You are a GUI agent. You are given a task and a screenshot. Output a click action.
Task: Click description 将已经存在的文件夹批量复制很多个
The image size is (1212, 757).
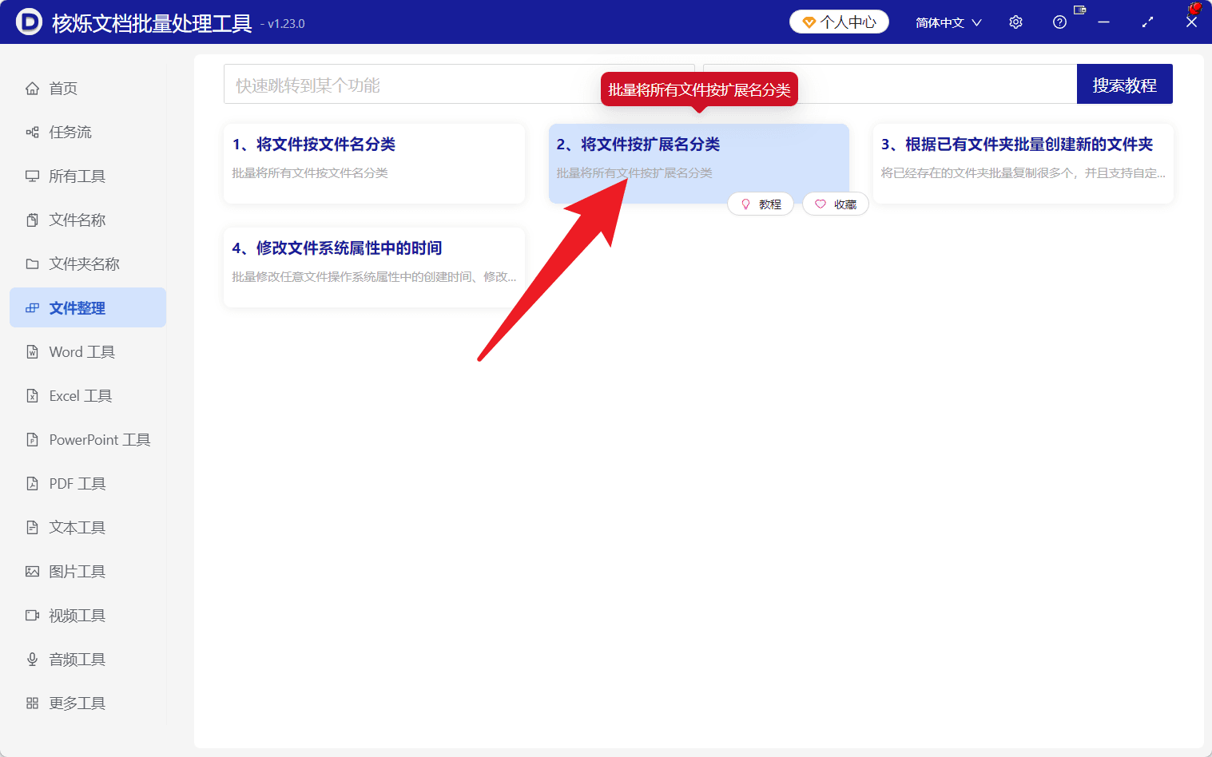coord(1023,173)
